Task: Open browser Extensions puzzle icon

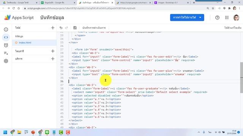Action: [229, 8]
